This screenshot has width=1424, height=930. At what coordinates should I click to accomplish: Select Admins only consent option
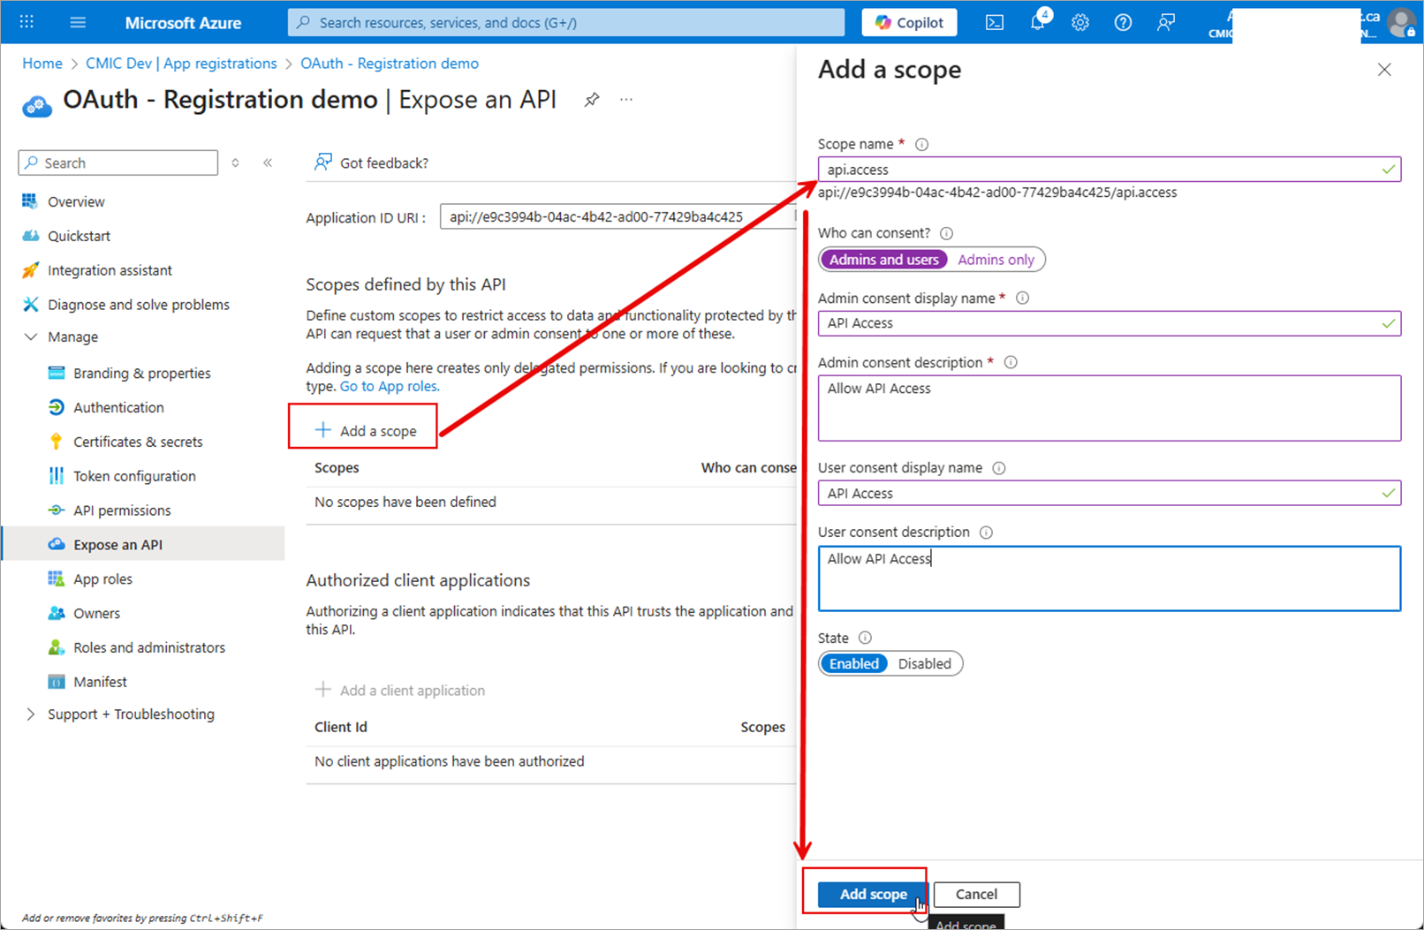coord(996,260)
